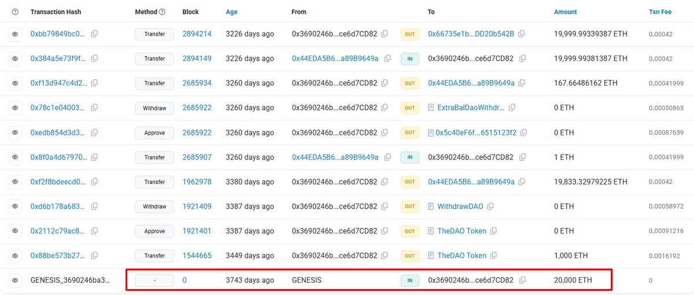Image resolution: width=694 pixels, height=295 pixels.
Task: Preview transaction 0x384a5e73f9f with eye icon
Action: click(15, 58)
